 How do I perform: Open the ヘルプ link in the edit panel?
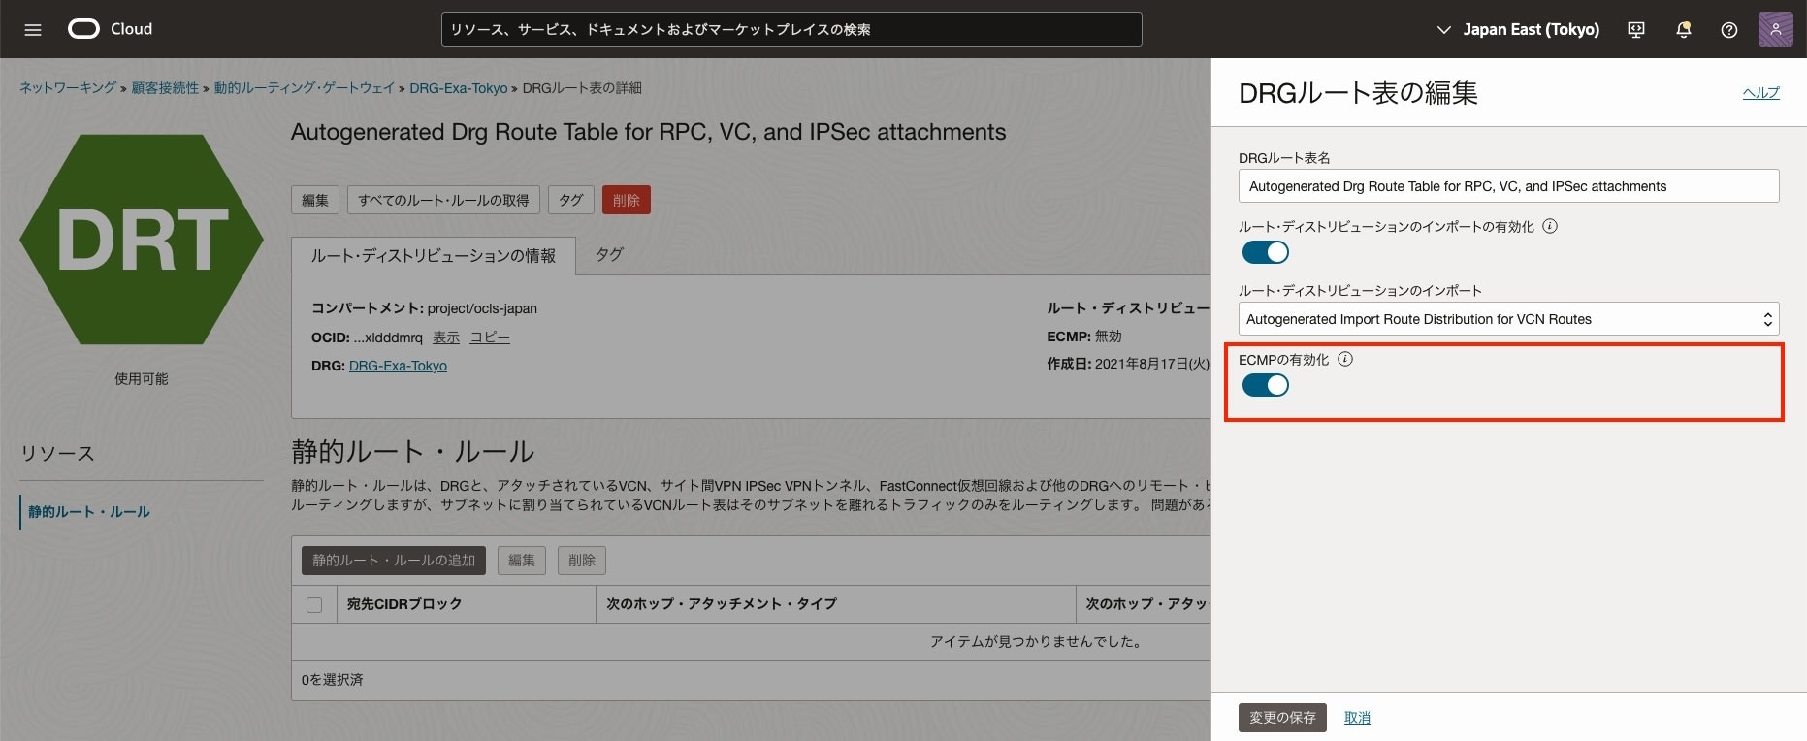click(1760, 93)
